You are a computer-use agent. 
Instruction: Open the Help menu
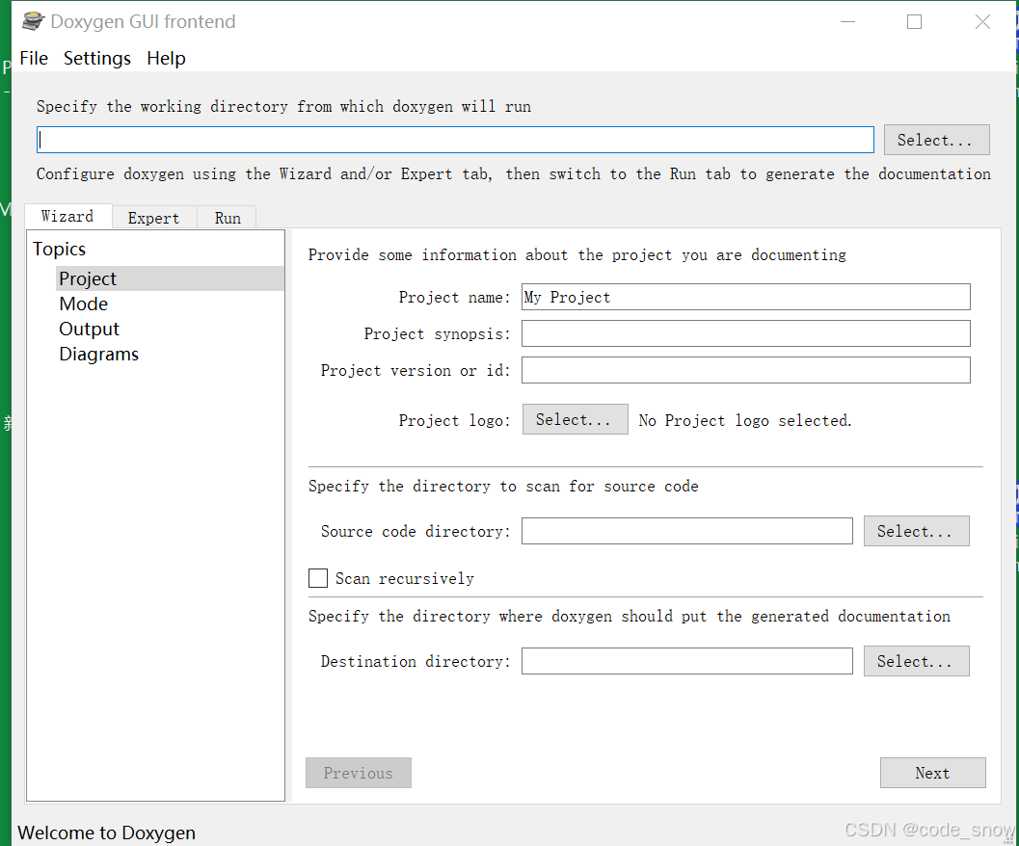click(x=166, y=59)
